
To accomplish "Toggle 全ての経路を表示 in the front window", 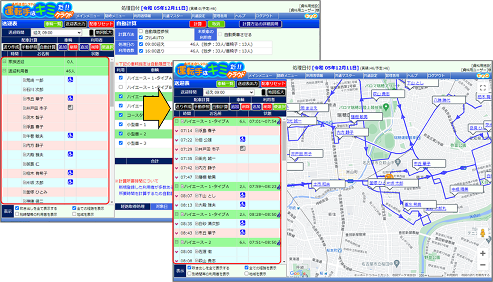I will pyautogui.click(x=246, y=268).
